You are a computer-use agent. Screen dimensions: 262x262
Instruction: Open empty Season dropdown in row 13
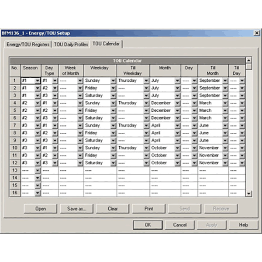click(x=38, y=170)
